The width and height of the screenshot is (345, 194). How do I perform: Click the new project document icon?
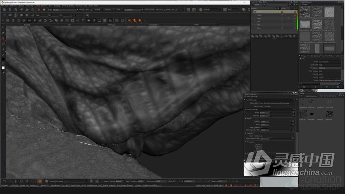4,10
